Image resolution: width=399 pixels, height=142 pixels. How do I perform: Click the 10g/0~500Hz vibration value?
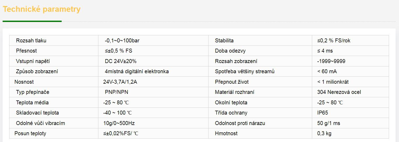pos(119,123)
